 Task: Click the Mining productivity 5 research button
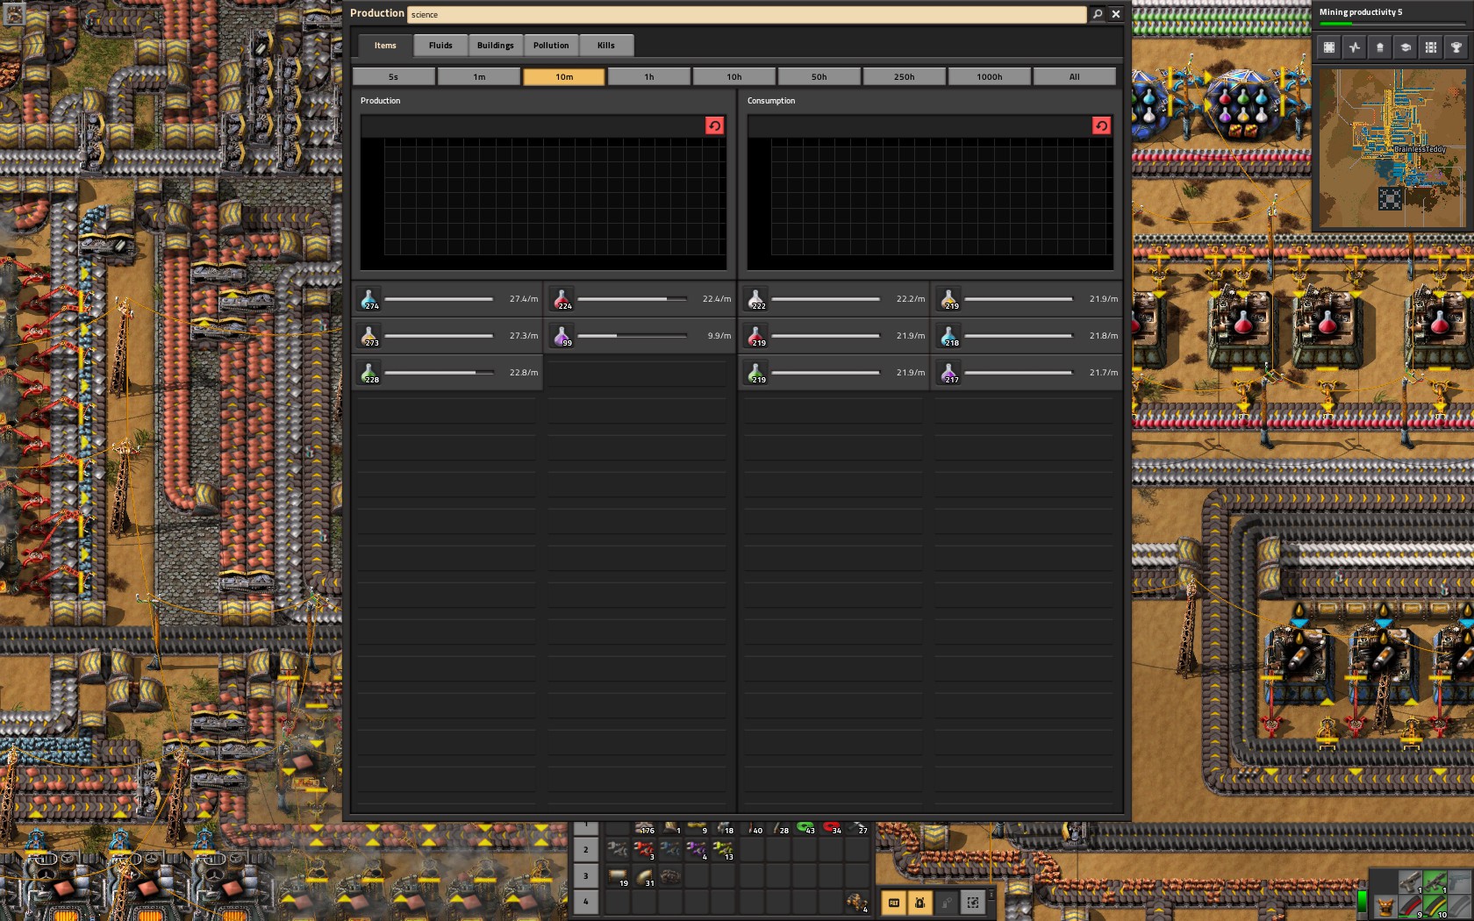coord(1392,15)
